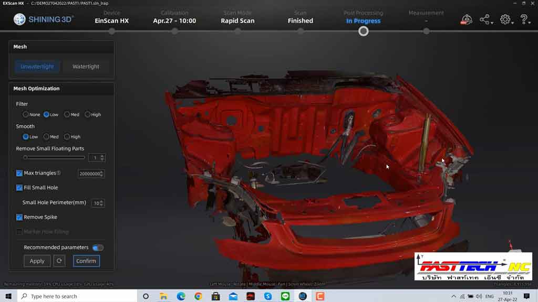
Task: Set Filter to High
Action: coord(88,114)
